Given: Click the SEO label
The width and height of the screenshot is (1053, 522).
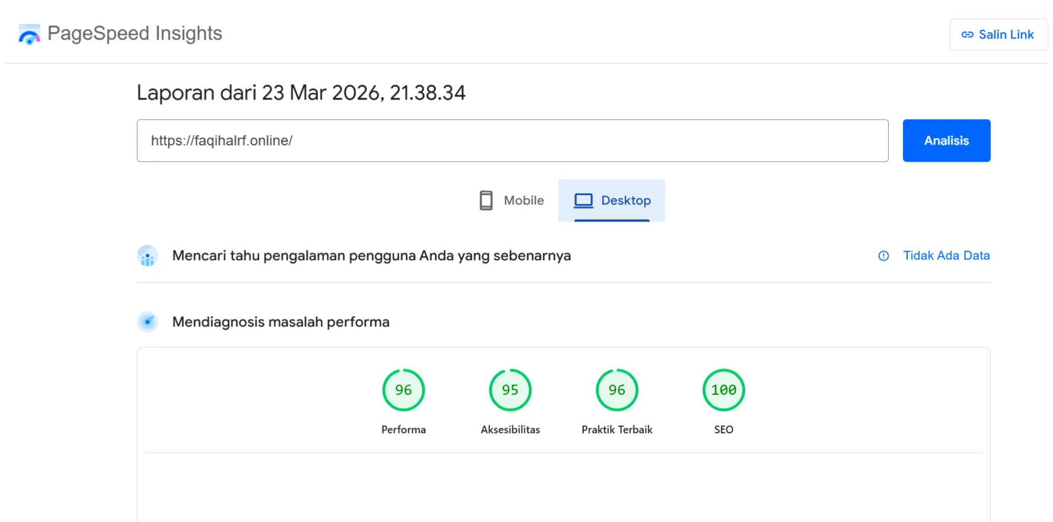Looking at the screenshot, I should click(724, 430).
